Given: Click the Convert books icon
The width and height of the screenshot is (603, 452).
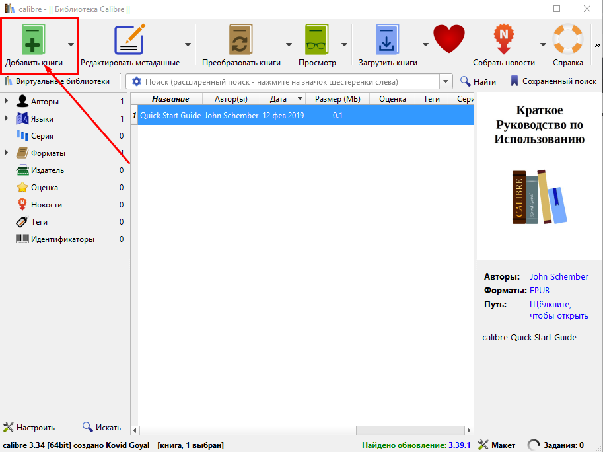Looking at the screenshot, I should coord(241,40).
